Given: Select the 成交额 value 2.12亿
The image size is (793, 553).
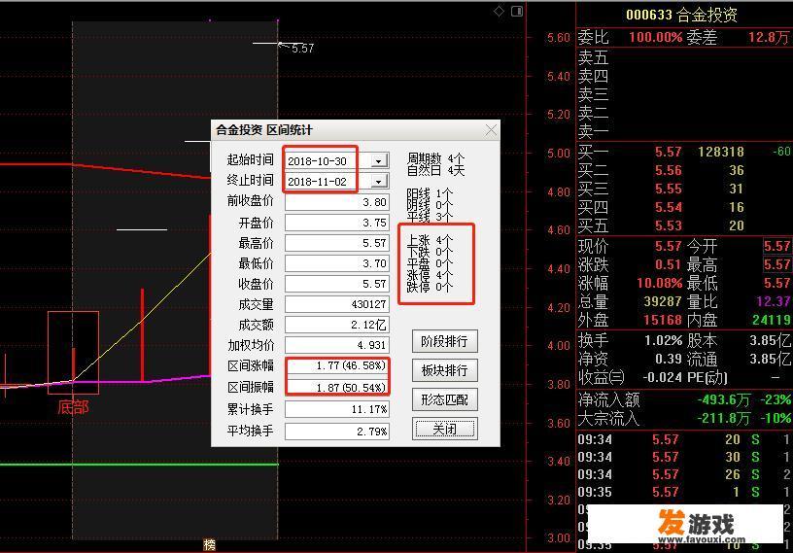Looking at the screenshot, I should click(x=337, y=325).
